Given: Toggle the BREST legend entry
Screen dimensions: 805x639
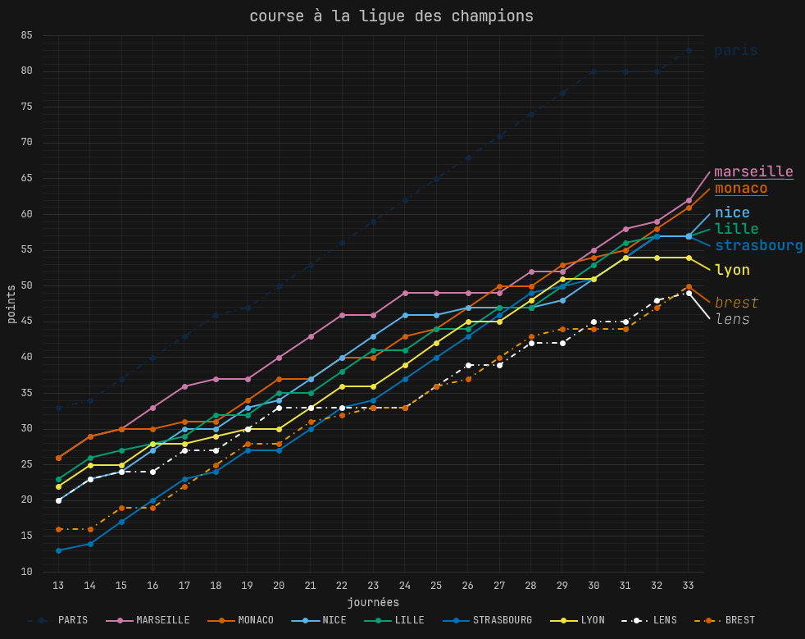Looking at the screenshot, I should (725, 620).
